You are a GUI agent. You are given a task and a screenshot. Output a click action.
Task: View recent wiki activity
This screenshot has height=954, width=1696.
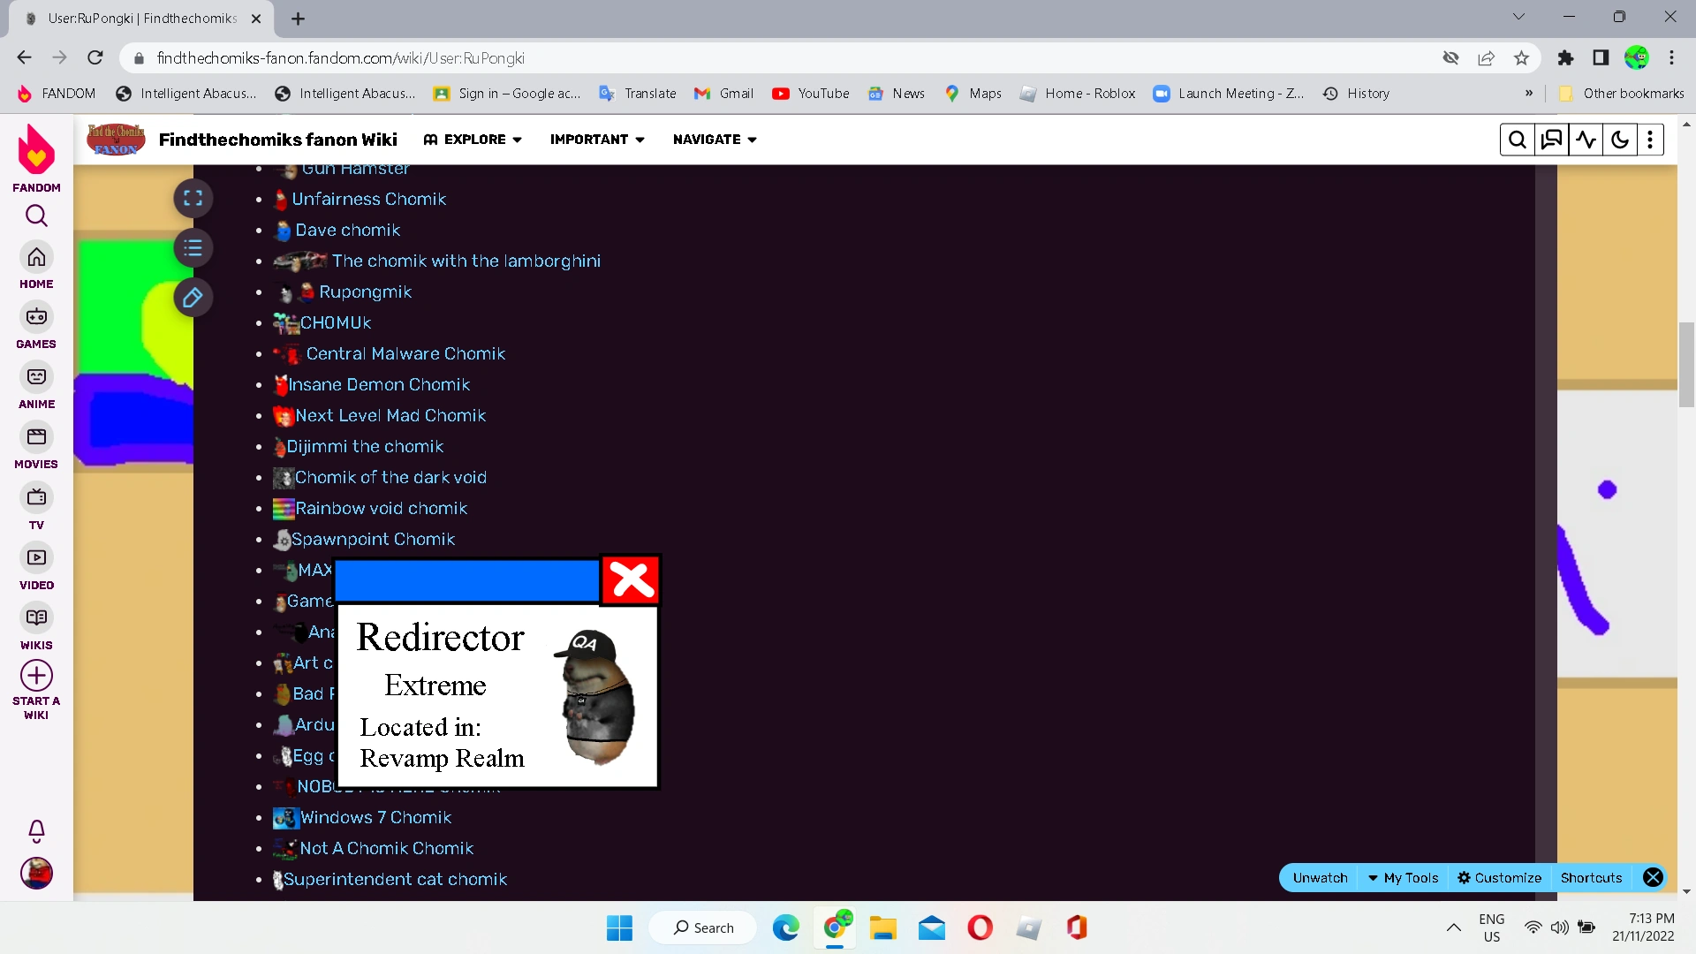point(1586,139)
